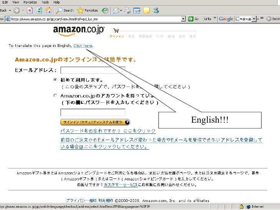Click the Back button
The height and width of the screenshot is (210, 280).
click(3, 10)
